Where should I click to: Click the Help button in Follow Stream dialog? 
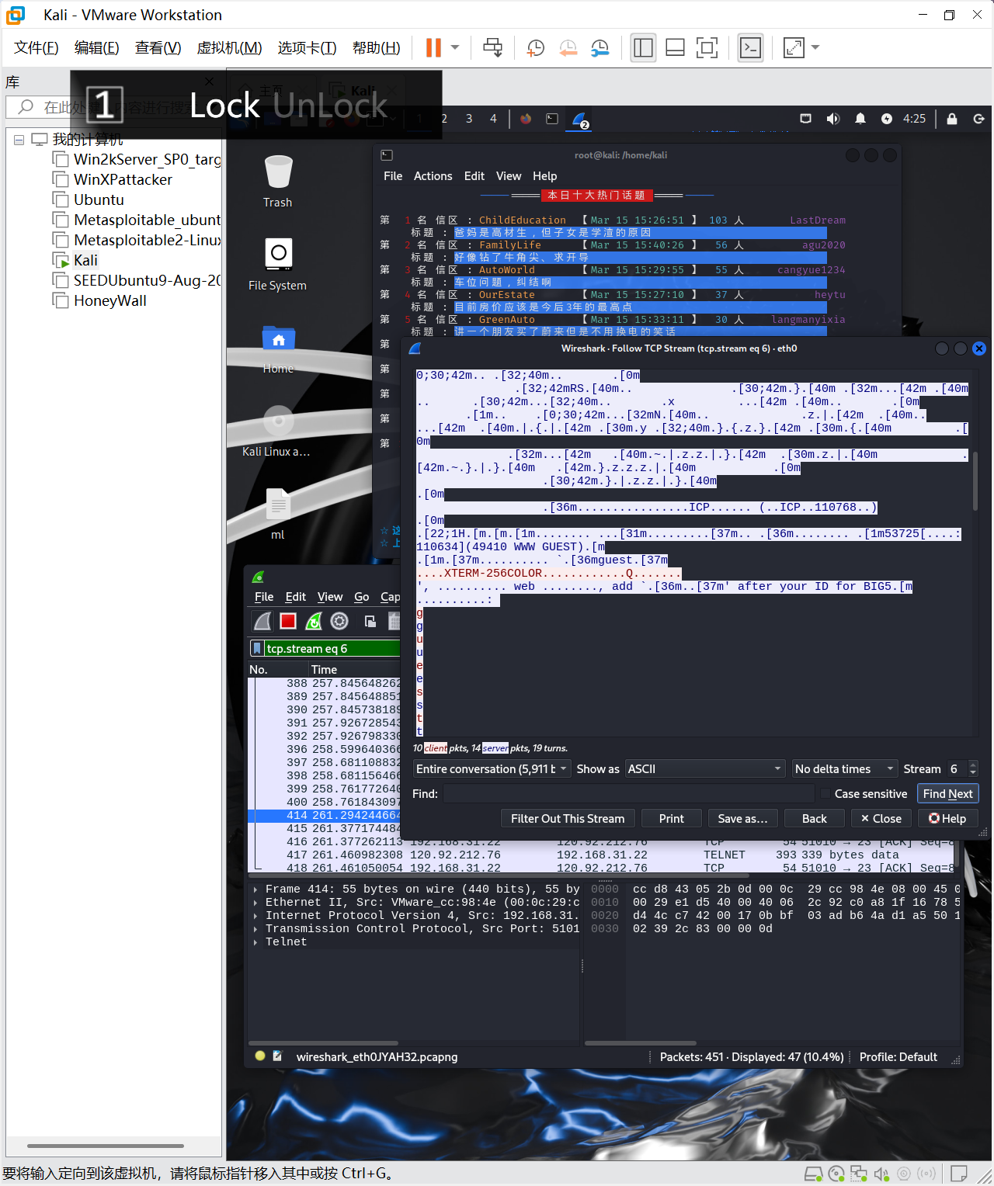click(x=947, y=819)
